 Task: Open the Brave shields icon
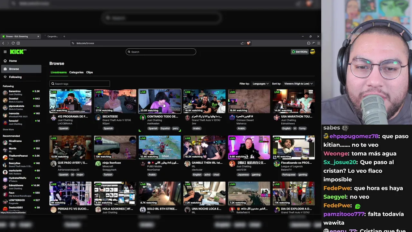click(x=248, y=43)
